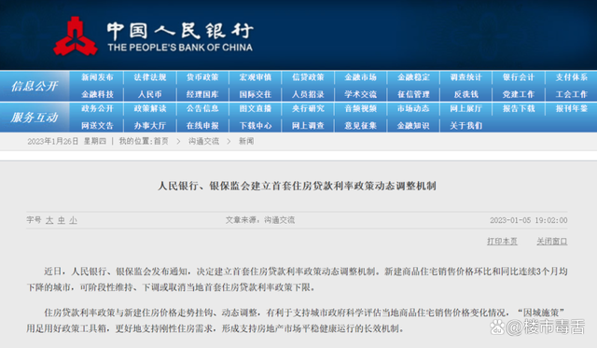
Task: Open 政策解读 under 服务互动
Action: 150,108
